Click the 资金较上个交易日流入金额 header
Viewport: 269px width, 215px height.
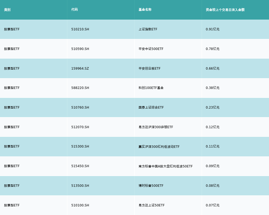click(225, 10)
